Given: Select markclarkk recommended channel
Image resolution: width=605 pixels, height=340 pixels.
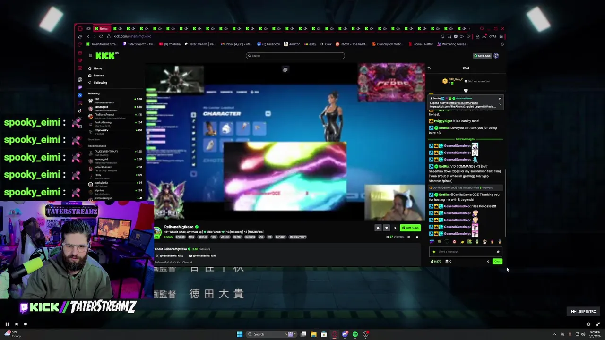Looking at the screenshot, I should pos(115,184).
